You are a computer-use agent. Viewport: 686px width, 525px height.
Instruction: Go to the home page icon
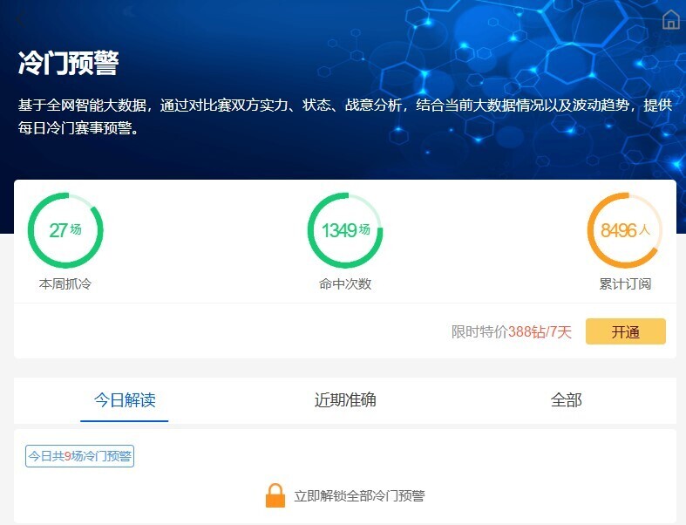point(670,20)
